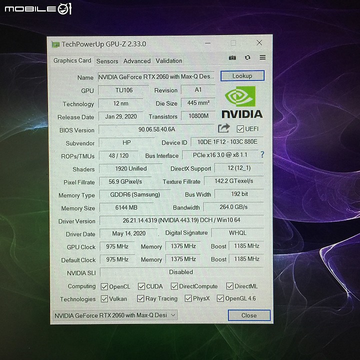Click the Memory Size value 6144 MB

coord(126,207)
